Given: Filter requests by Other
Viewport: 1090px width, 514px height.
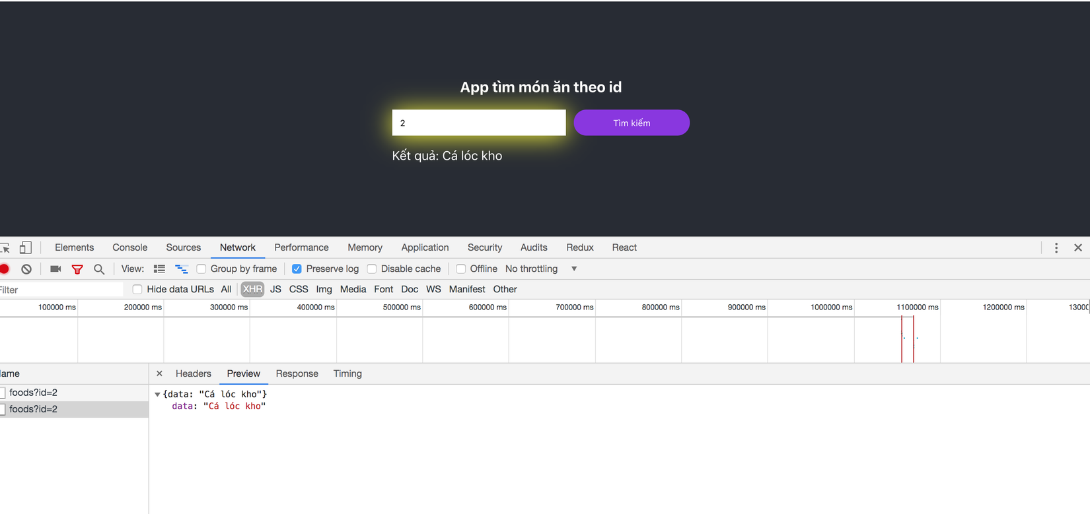Looking at the screenshot, I should (x=505, y=290).
